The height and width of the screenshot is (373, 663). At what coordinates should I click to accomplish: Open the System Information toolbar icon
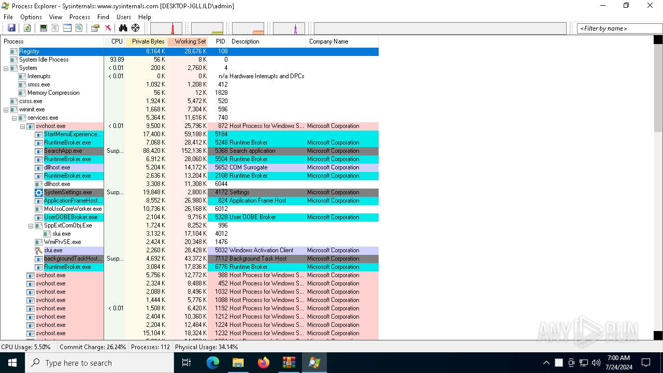(x=44, y=28)
